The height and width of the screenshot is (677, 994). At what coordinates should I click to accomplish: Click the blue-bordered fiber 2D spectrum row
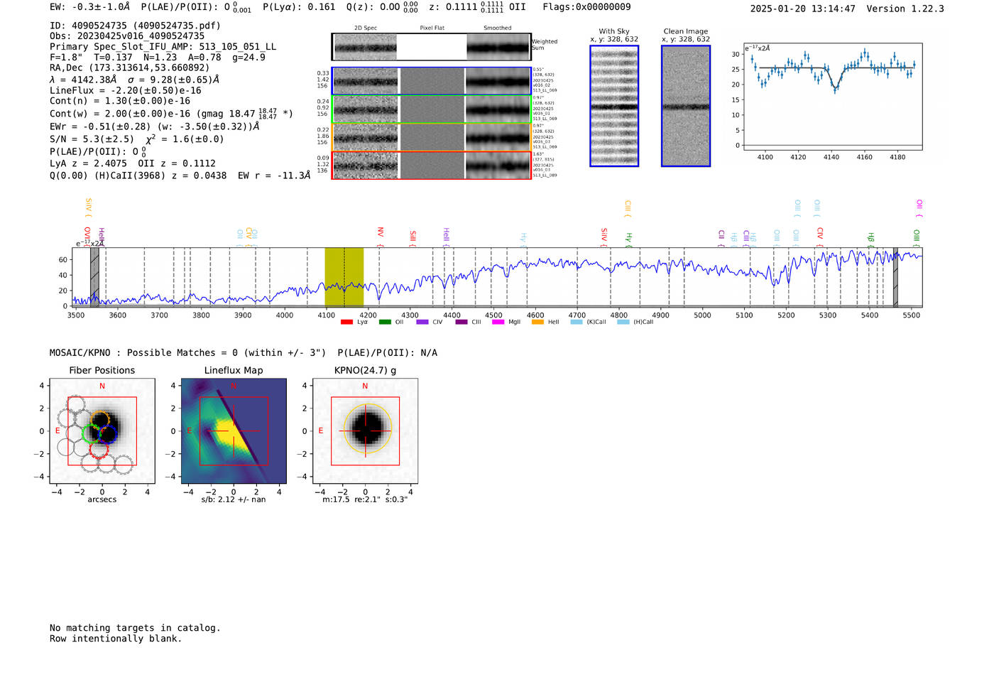(432, 81)
